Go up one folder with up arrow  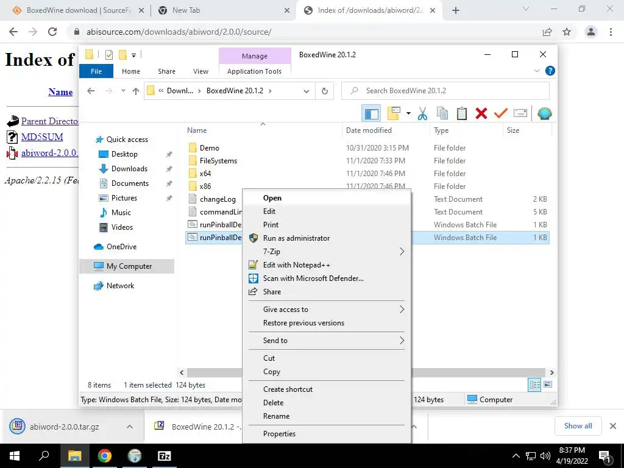[x=136, y=91]
